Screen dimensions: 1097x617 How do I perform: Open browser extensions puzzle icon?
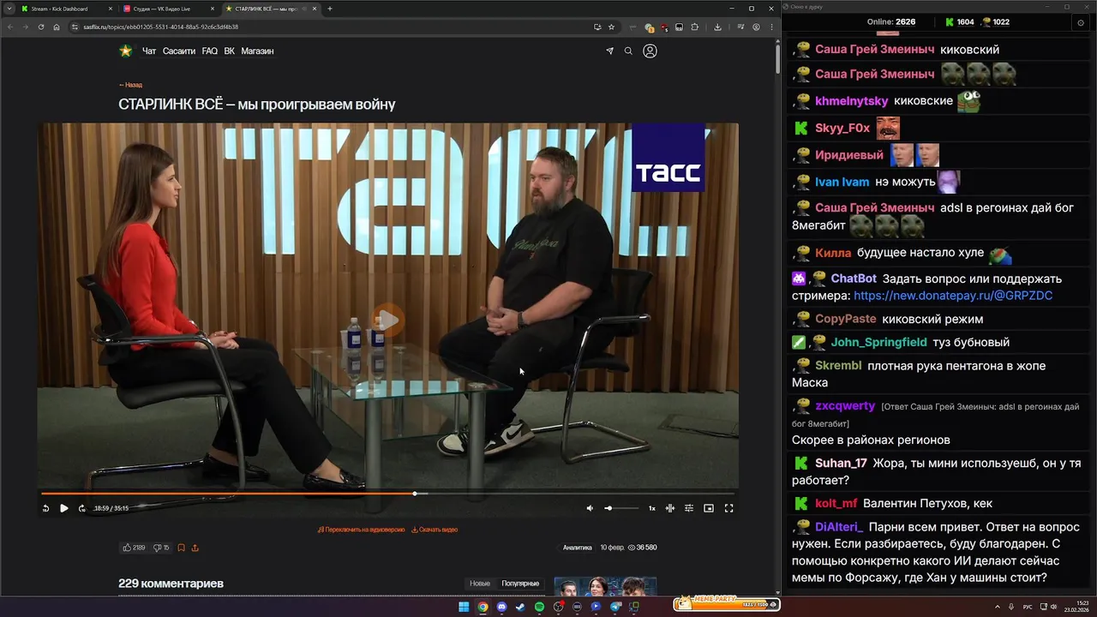pos(695,27)
